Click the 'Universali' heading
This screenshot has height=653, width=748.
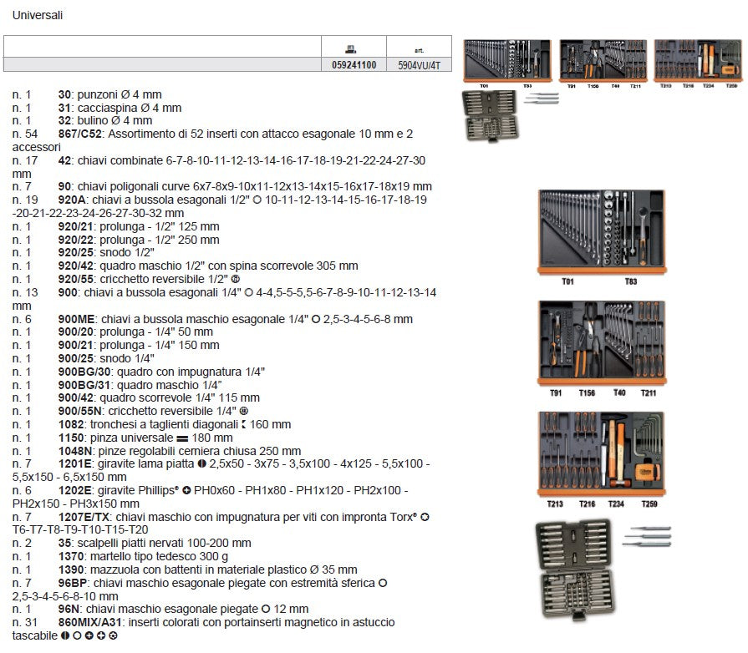click(x=38, y=15)
